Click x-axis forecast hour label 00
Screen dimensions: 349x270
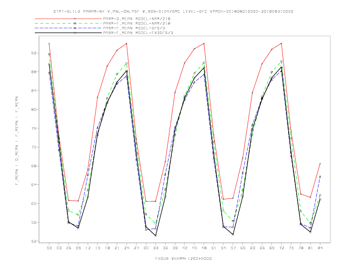click(x=49, y=248)
